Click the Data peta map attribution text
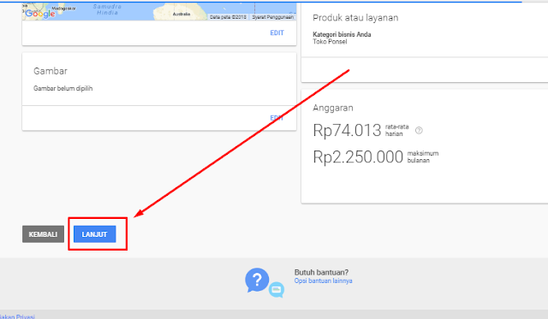Image resolution: width=548 pixels, height=319 pixels. 229,17
